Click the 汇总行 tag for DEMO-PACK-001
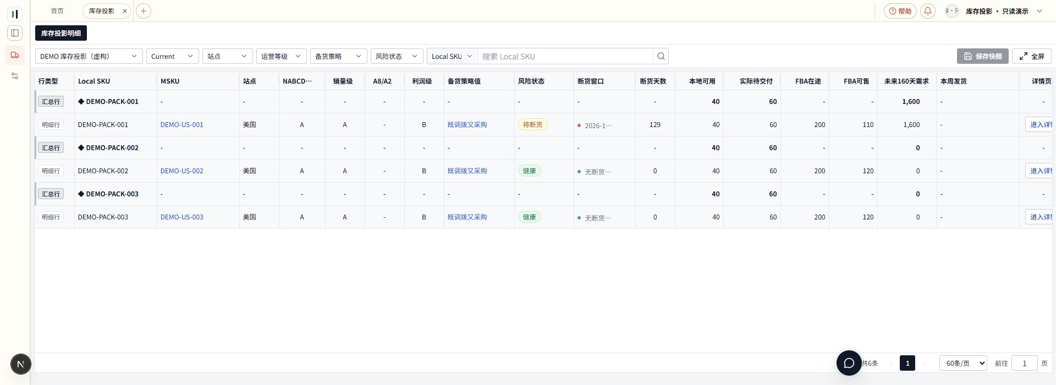Screen dimensions: 1056x385 pos(51,102)
